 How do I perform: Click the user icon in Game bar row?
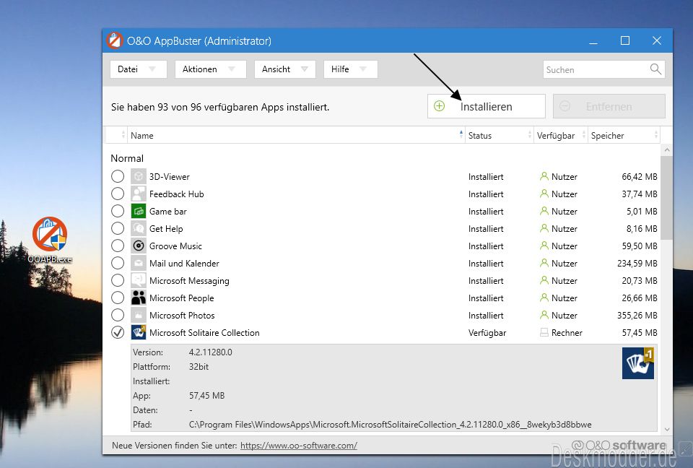tap(544, 211)
